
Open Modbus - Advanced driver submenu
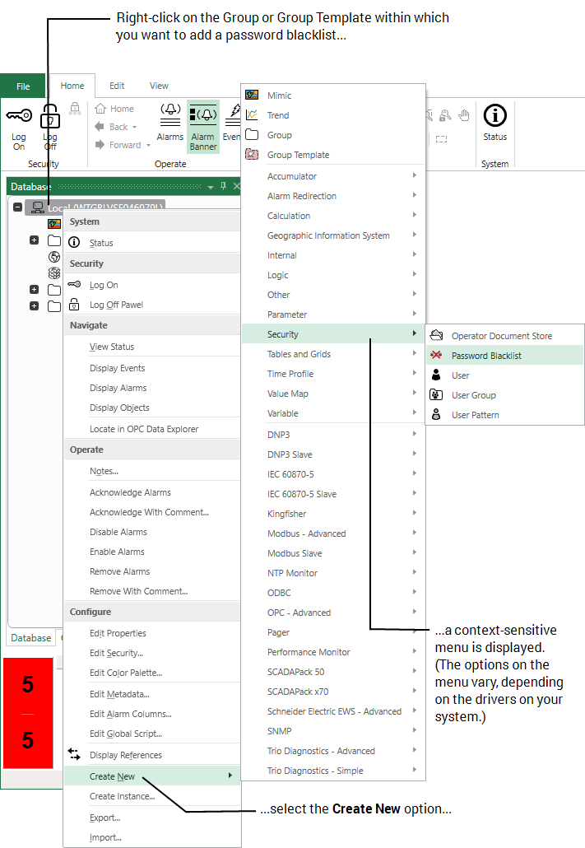[x=332, y=533]
